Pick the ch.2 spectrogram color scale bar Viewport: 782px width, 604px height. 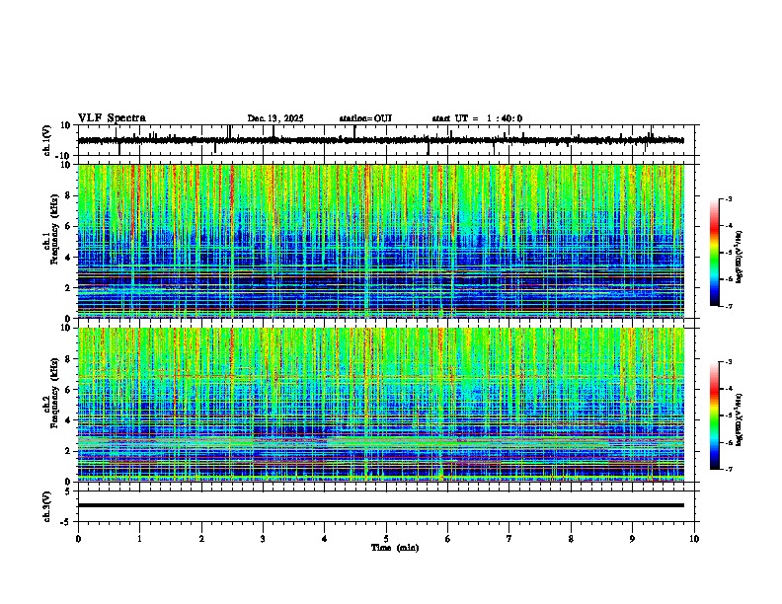715,415
